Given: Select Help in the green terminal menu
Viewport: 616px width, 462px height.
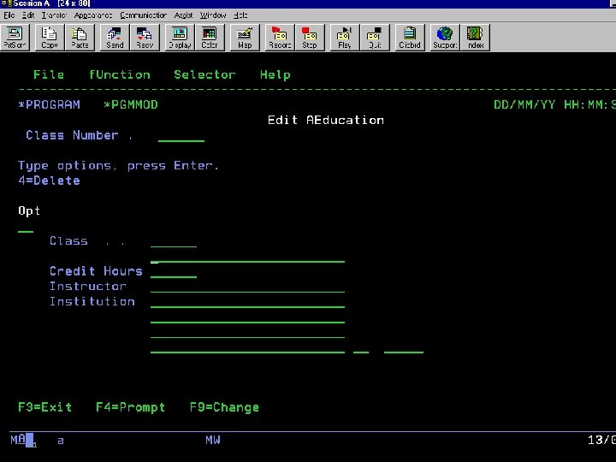Looking at the screenshot, I should click(x=275, y=74).
